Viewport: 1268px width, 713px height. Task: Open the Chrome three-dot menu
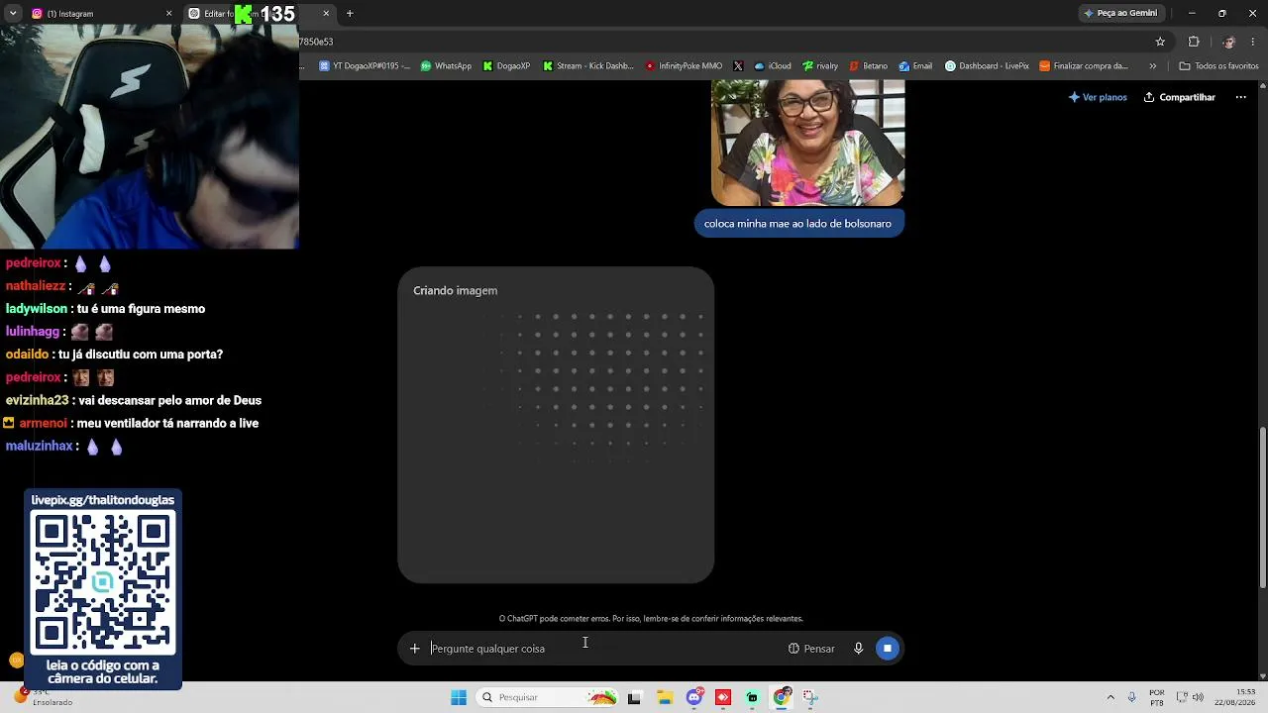pos(1253,42)
